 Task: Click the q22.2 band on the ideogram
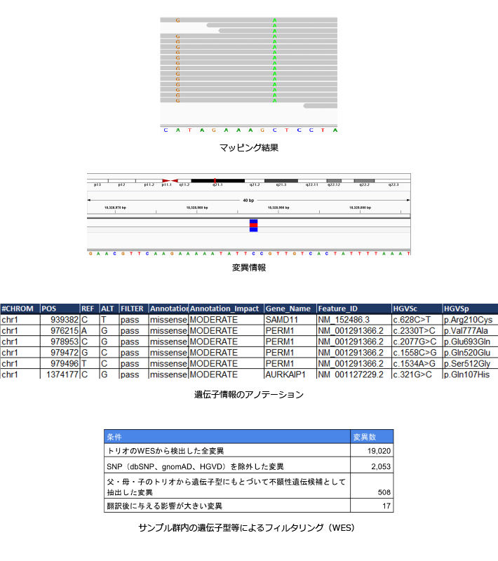coord(364,180)
